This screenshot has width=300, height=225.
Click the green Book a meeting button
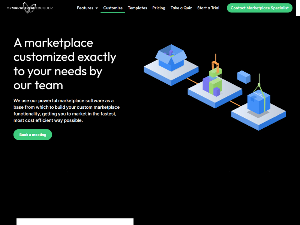33,135
